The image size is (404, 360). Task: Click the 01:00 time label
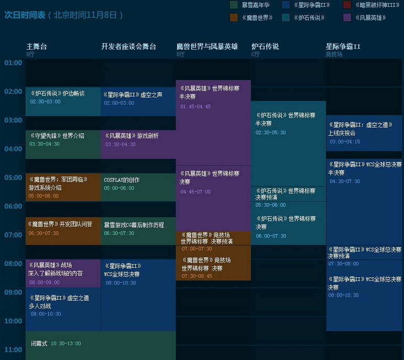coord(13,63)
